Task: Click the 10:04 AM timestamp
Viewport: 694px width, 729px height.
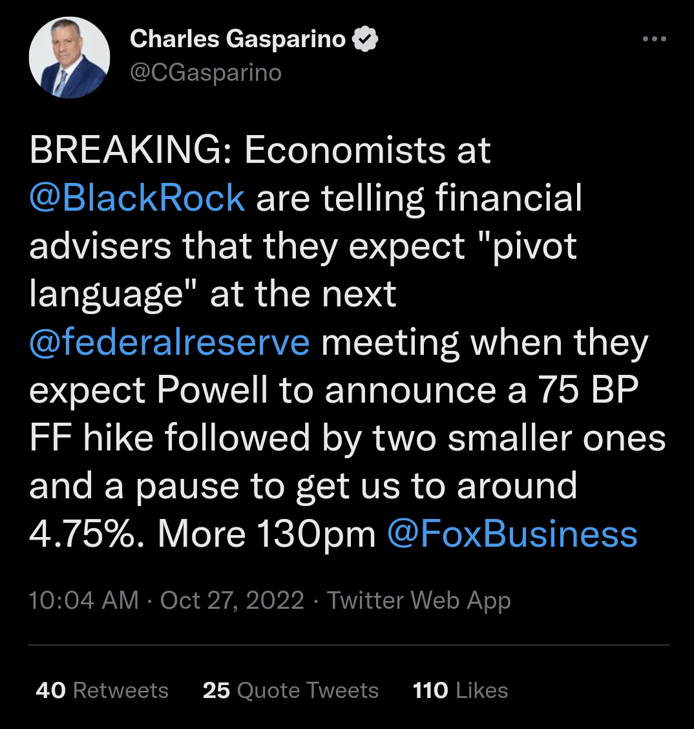Action: pyautogui.click(x=84, y=600)
